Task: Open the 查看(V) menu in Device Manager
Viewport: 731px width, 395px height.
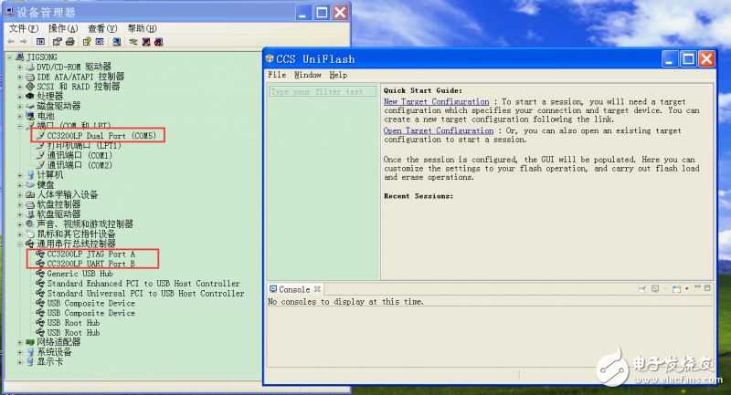Action: click(102, 28)
